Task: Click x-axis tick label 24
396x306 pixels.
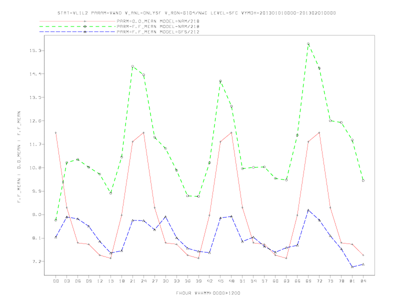Action: pos(143,281)
